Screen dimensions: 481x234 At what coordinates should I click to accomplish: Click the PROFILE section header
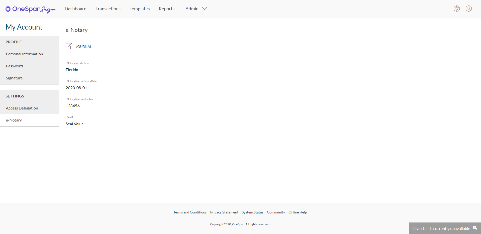click(14, 42)
